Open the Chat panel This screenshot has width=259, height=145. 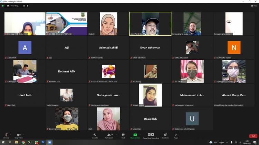(123, 136)
